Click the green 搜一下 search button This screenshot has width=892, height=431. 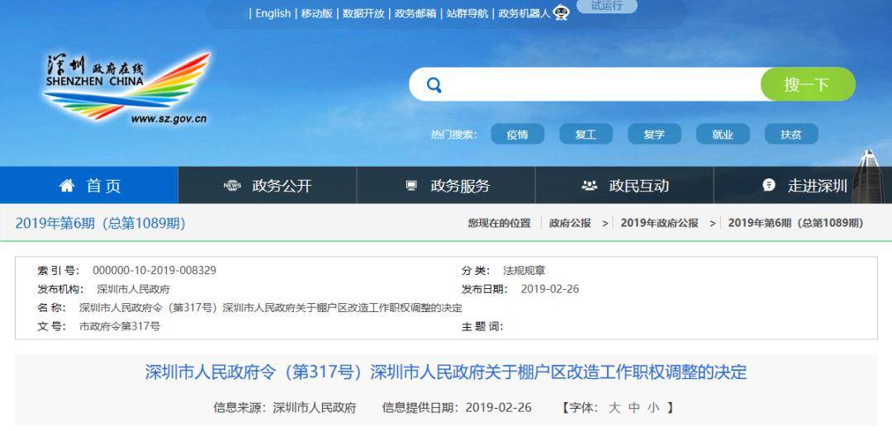pyautogui.click(x=807, y=85)
